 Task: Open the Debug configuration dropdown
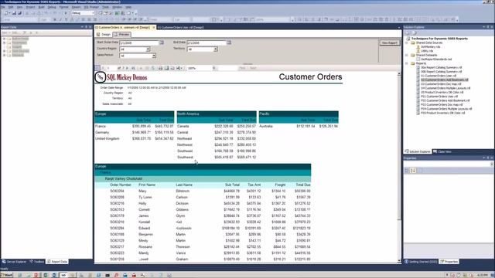point(93,13)
